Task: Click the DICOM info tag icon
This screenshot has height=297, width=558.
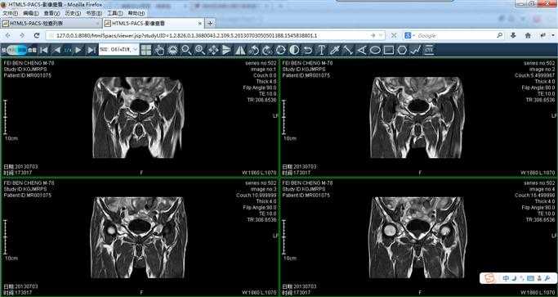Action: coord(429,50)
